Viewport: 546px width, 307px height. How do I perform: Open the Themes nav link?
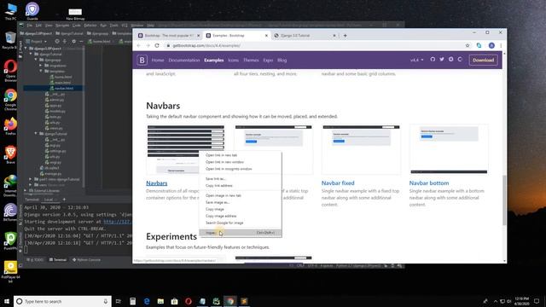click(251, 61)
